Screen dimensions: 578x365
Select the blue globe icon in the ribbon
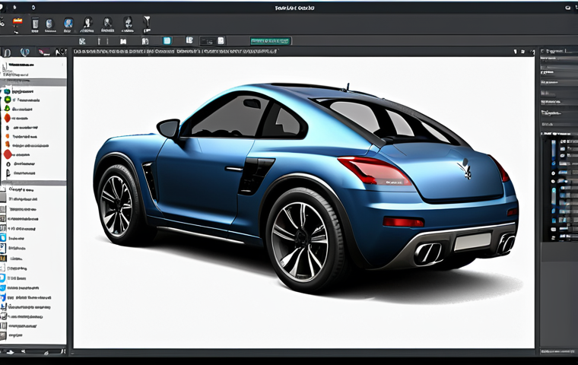pos(68,24)
